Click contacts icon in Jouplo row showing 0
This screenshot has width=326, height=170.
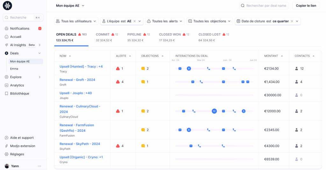297,95
